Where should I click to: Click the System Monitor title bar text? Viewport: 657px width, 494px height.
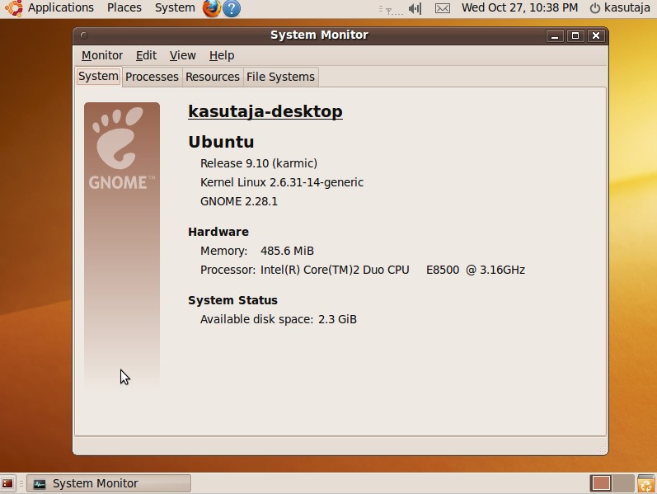pyautogui.click(x=319, y=35)
